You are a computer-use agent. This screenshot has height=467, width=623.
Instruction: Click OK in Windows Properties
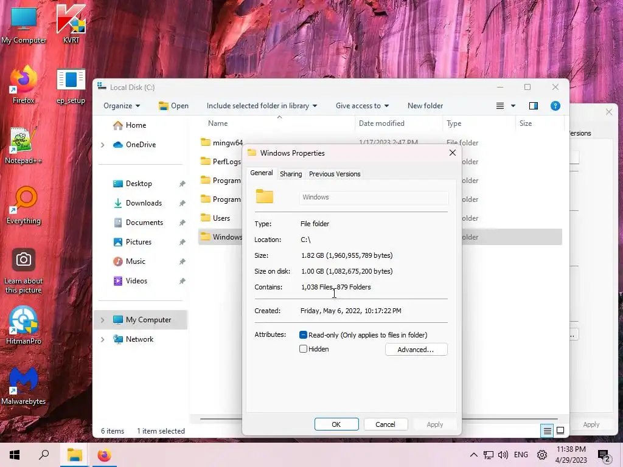336,424
